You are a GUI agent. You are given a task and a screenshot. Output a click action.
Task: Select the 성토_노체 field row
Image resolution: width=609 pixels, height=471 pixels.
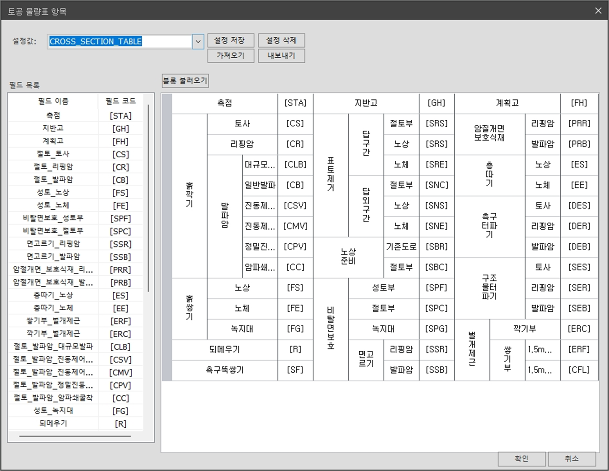click(75, 206)
